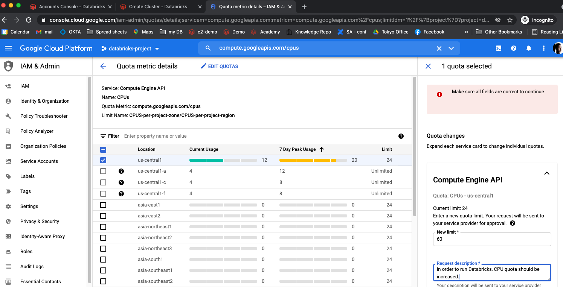Screen dimensions: 563x287
Task: Click the asia-east1 Current Usage bar
Action: 223,205
